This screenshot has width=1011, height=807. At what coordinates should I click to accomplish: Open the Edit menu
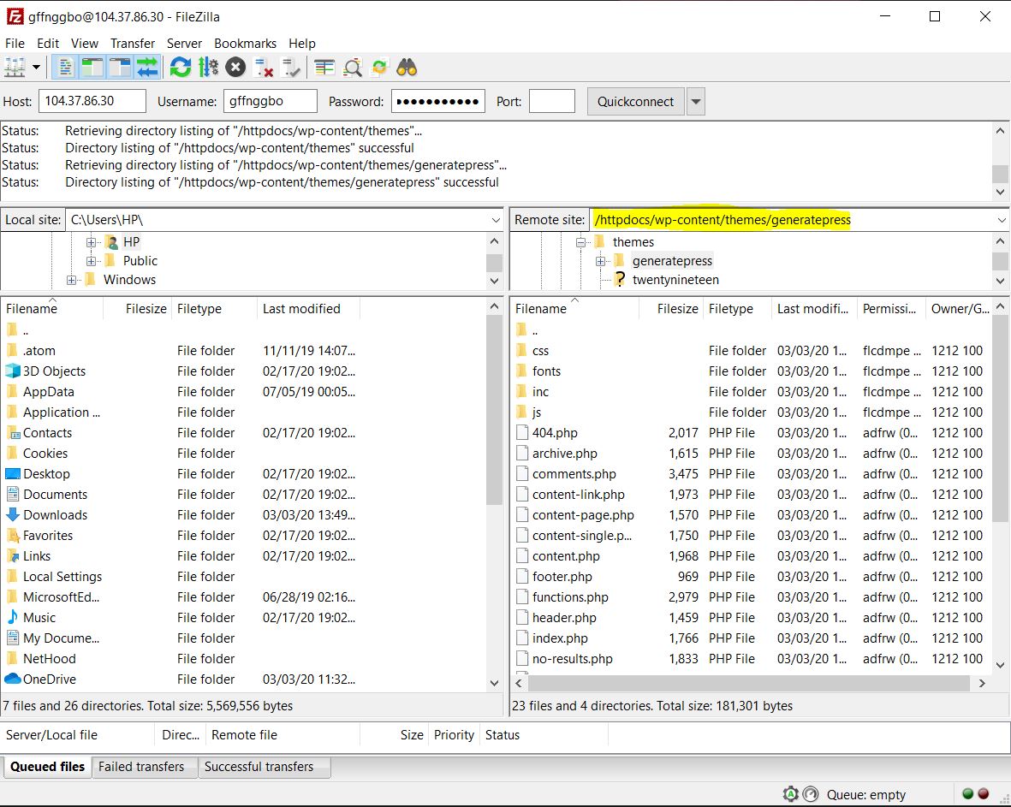[48, 43]
